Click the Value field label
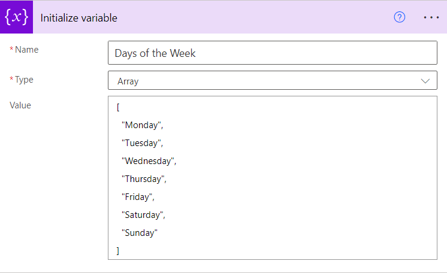Screen dimensions: 447x273 [x=20, y=105]
